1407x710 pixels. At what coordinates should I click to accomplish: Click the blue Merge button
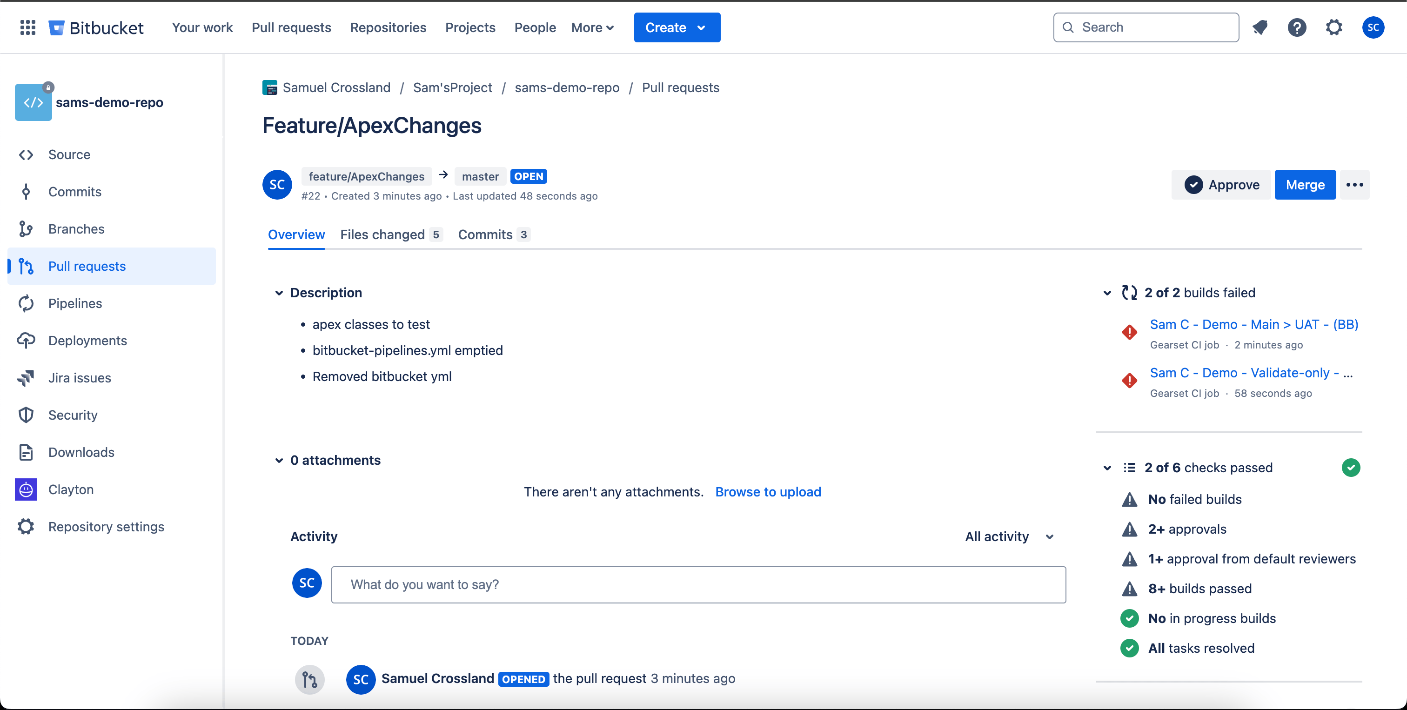tap(1305, 185)
